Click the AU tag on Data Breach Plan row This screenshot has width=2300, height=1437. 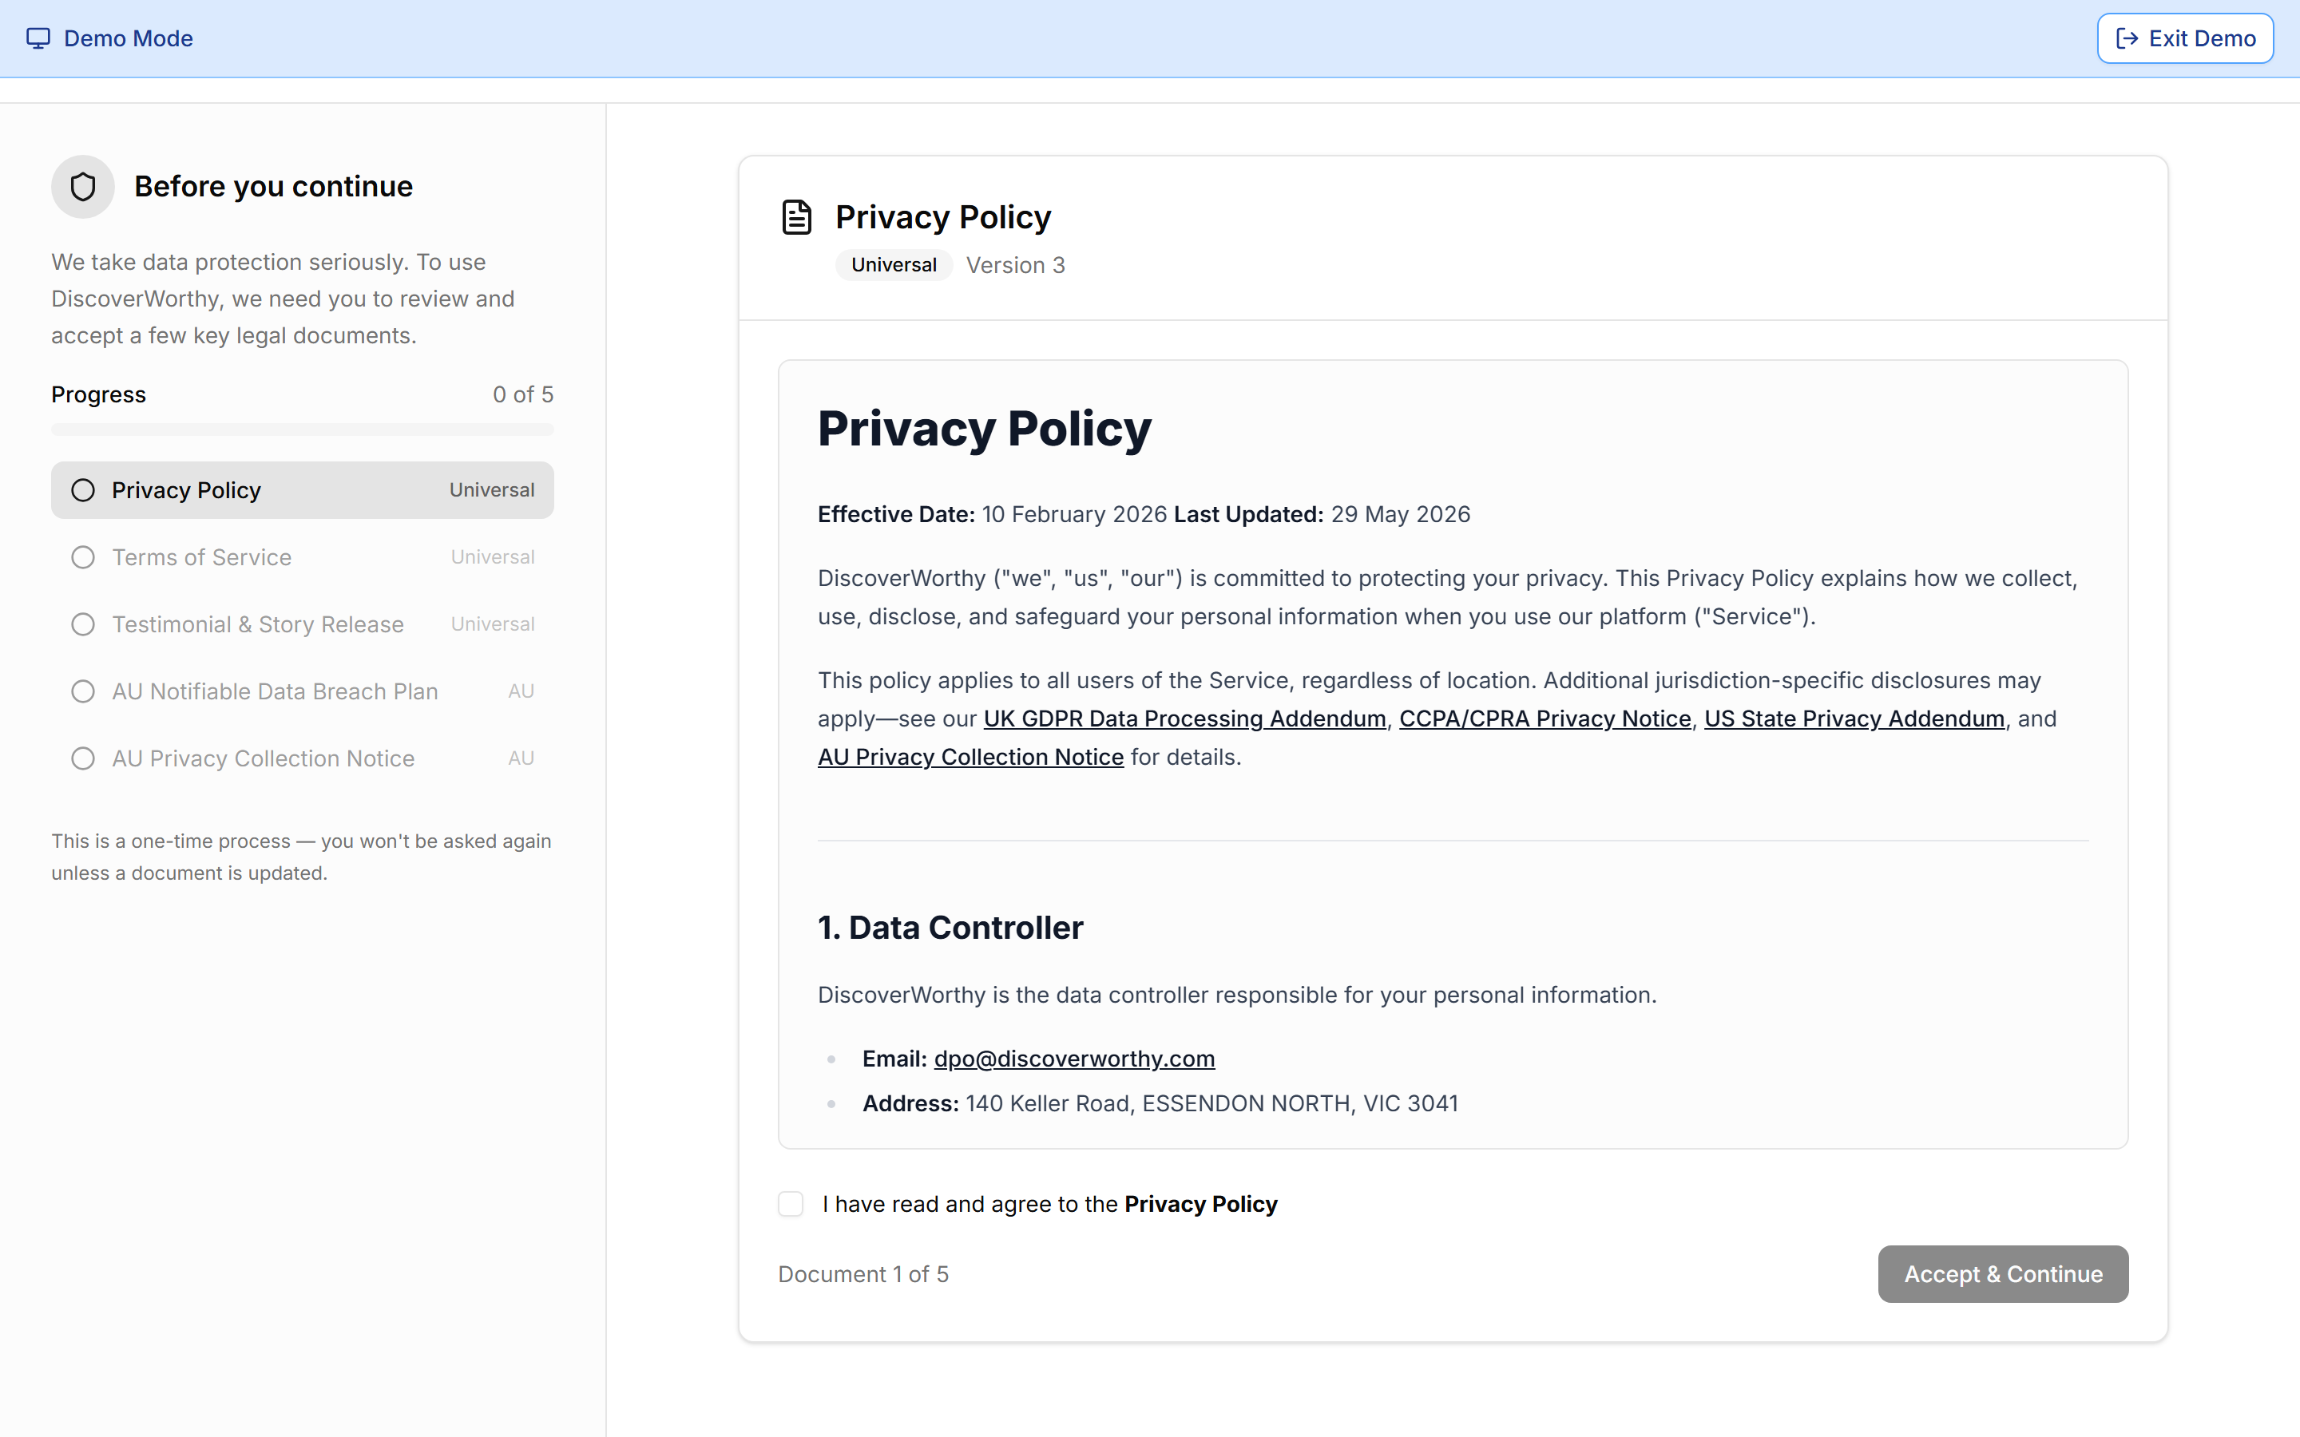click(x=521, y=691)
